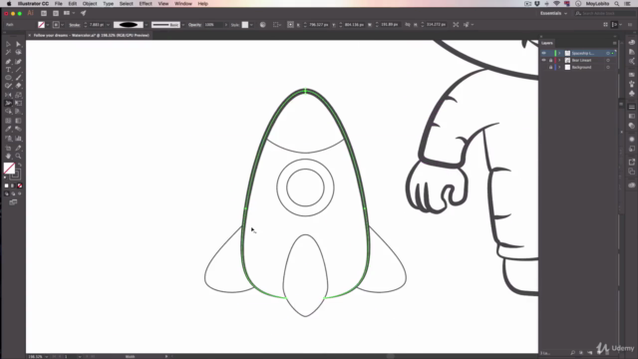Pick the Mesh tool
The width and height of the screenshot is (638, 359).
pyautogui.click(x=8, y=121)
